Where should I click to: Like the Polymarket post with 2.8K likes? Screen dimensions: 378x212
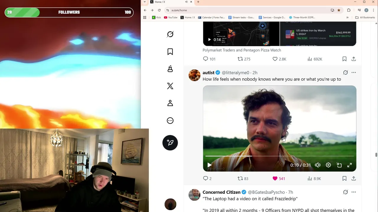[x=279, y=59]
